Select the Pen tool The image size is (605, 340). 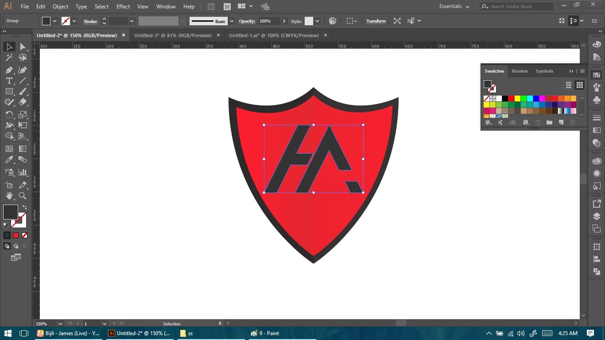coord(9,70)
